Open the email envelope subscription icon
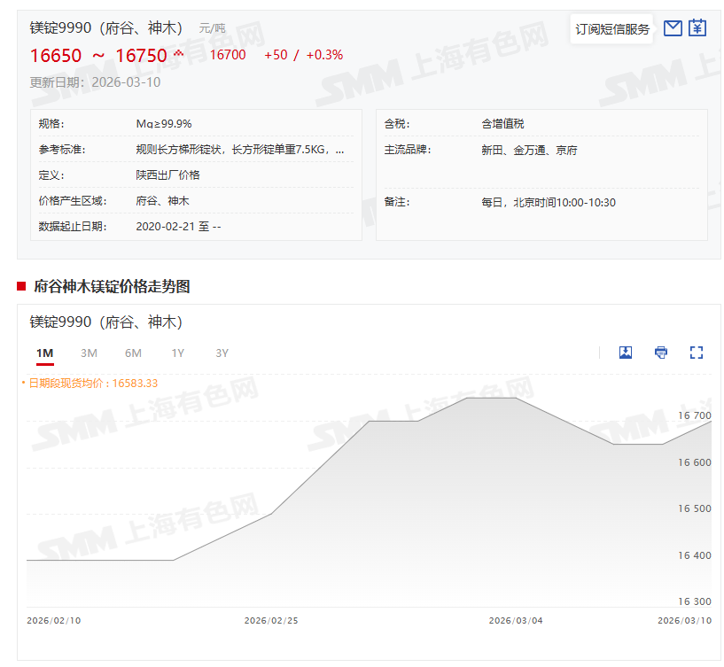724x667 pixels. [673, 28]
